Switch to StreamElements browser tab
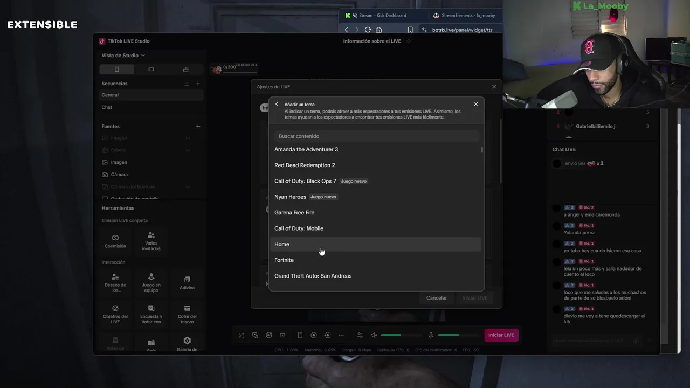The image size is (690, 388). 464,16
